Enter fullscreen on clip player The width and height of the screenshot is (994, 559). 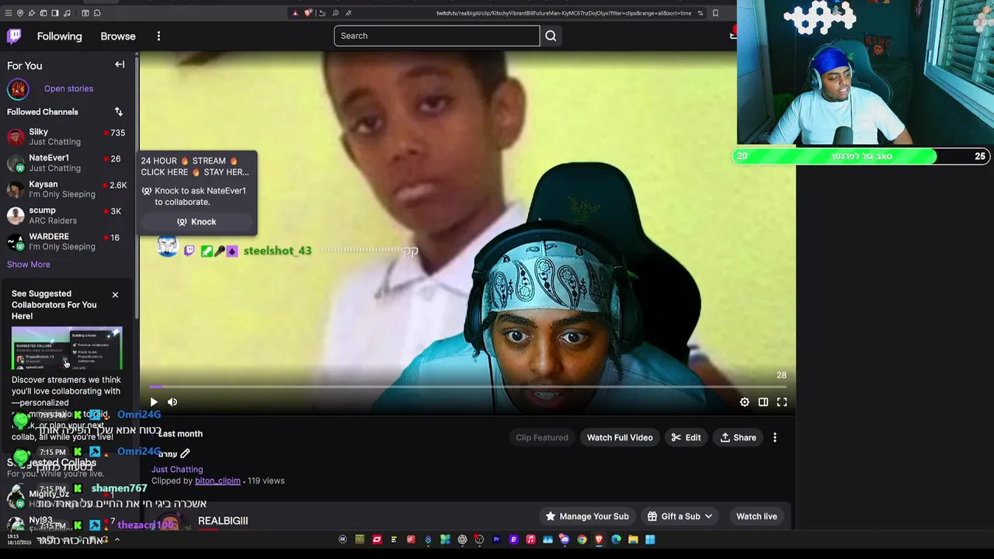tap(782, 402)
